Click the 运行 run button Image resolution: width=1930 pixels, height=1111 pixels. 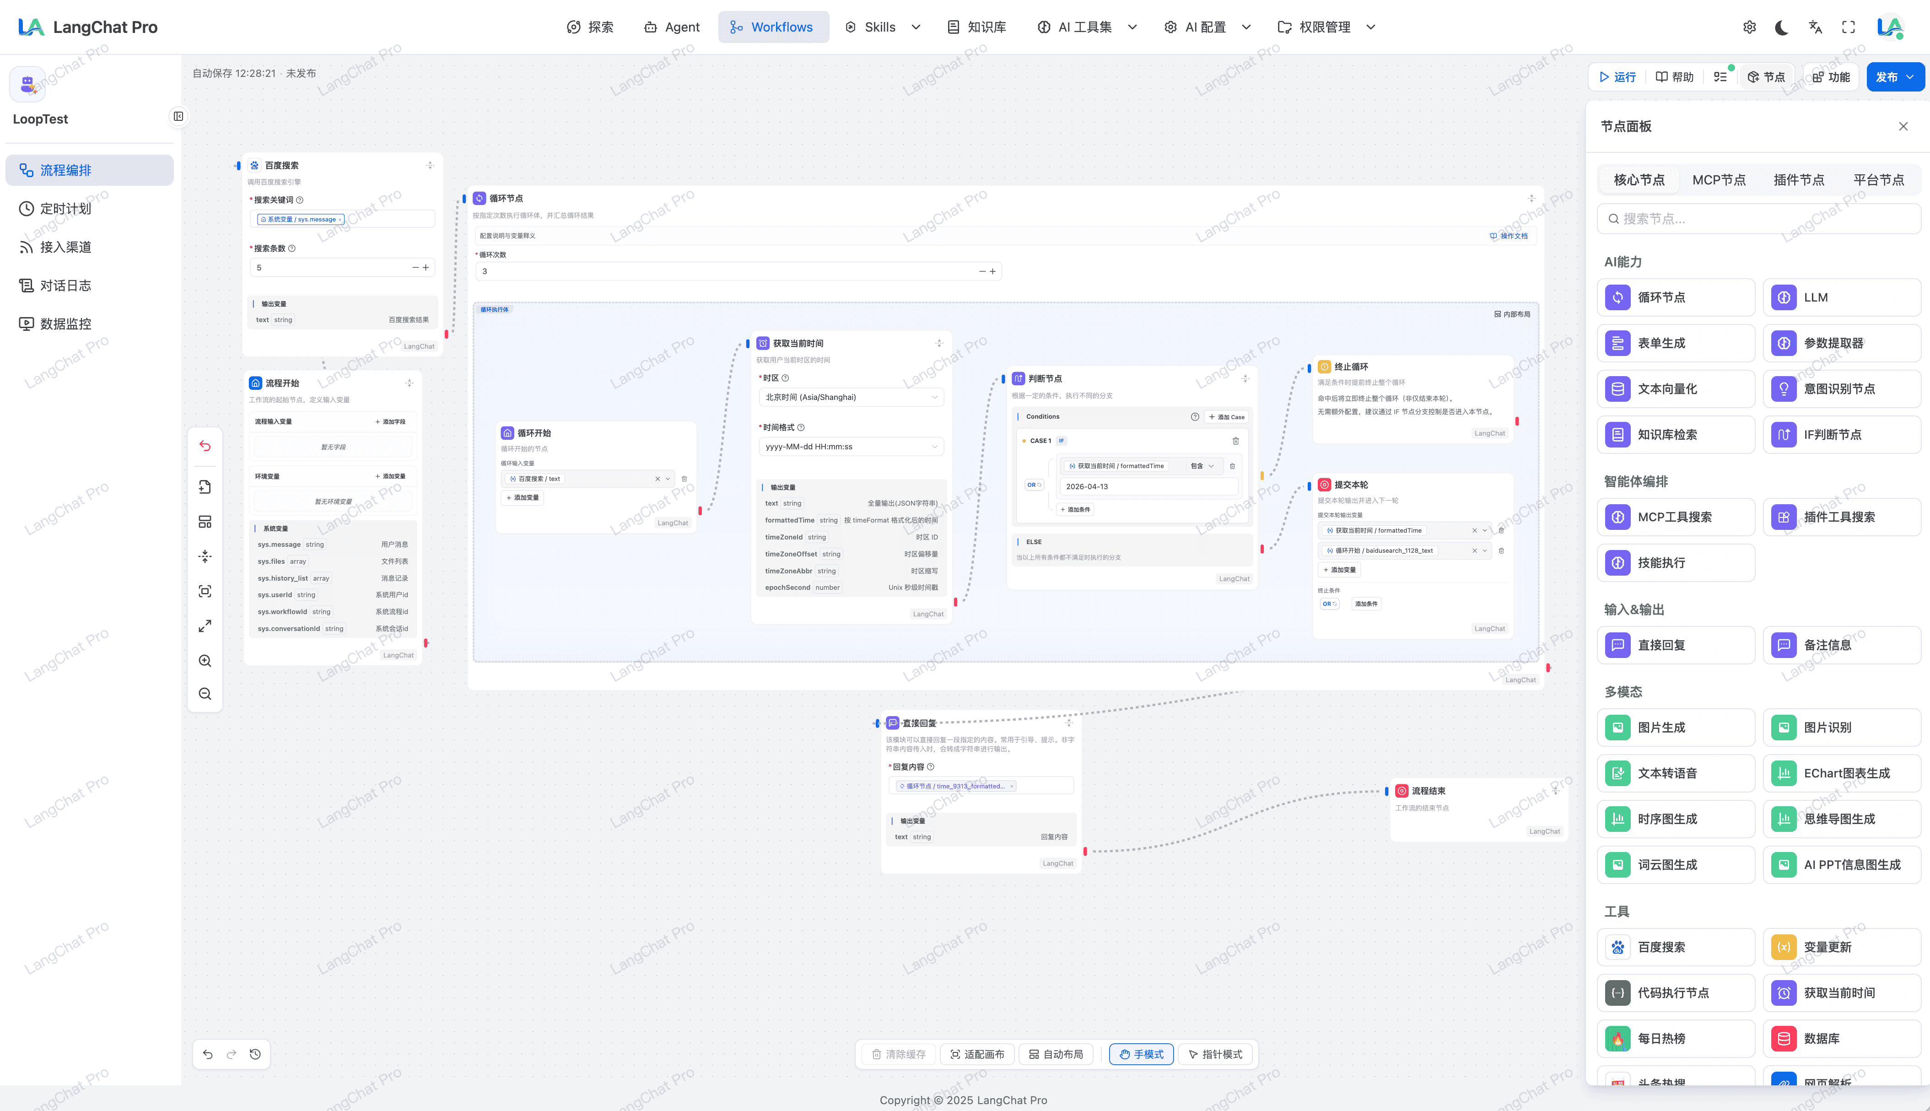click(1617, 77)
